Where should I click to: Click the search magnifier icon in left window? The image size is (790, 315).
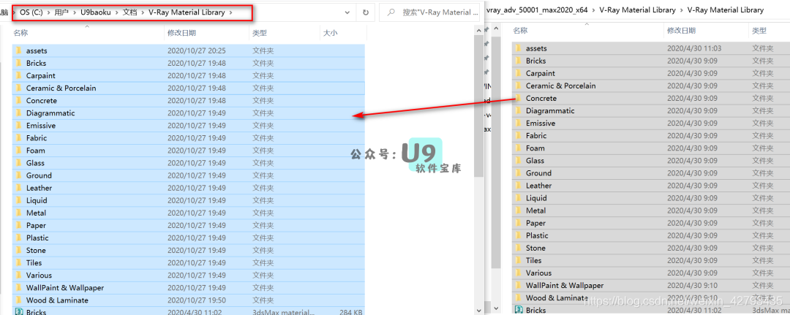click(x=391, y=12)
